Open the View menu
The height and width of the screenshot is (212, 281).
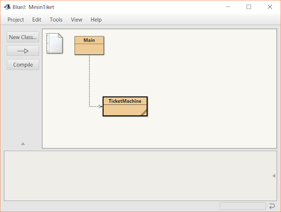pos(76,20)
